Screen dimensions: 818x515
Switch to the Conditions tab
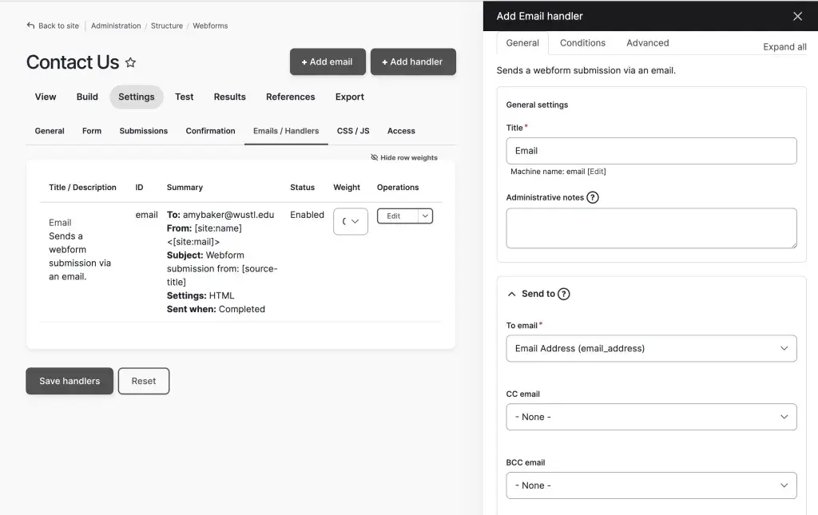tap(582, 43)
